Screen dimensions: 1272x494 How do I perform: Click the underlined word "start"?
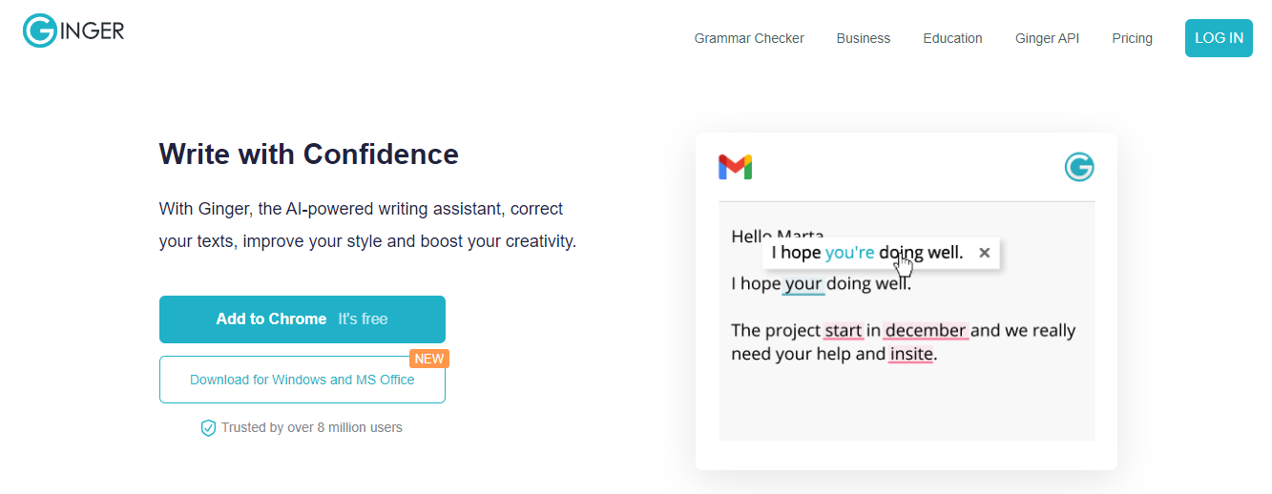pyautogui.click(x=843, y=331)
